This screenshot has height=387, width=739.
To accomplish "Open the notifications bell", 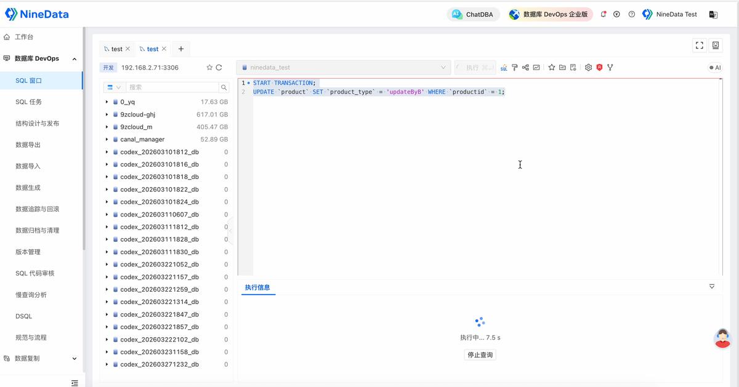I will pos(604,14).
